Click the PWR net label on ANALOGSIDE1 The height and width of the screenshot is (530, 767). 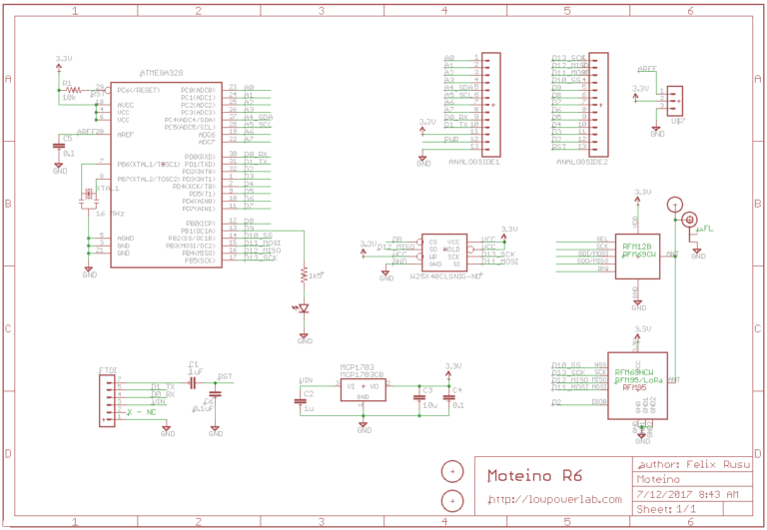click(x=451, y=140)
